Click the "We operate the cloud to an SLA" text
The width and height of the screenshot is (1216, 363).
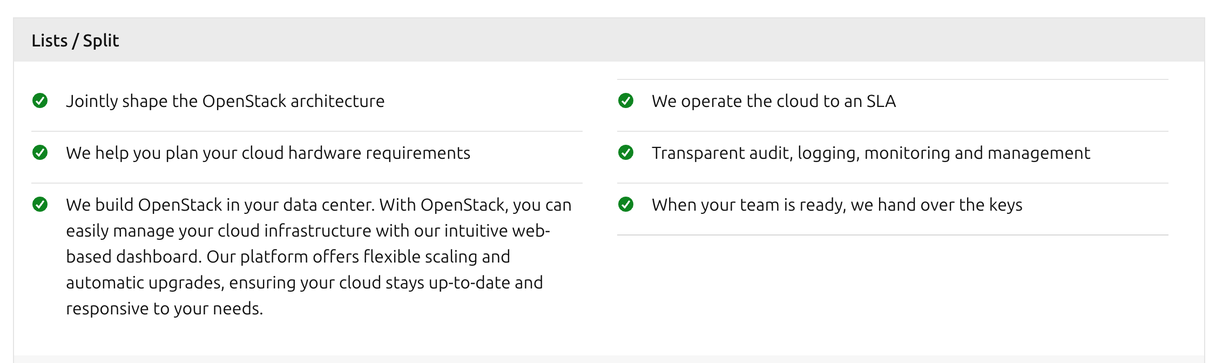[773, 101]
